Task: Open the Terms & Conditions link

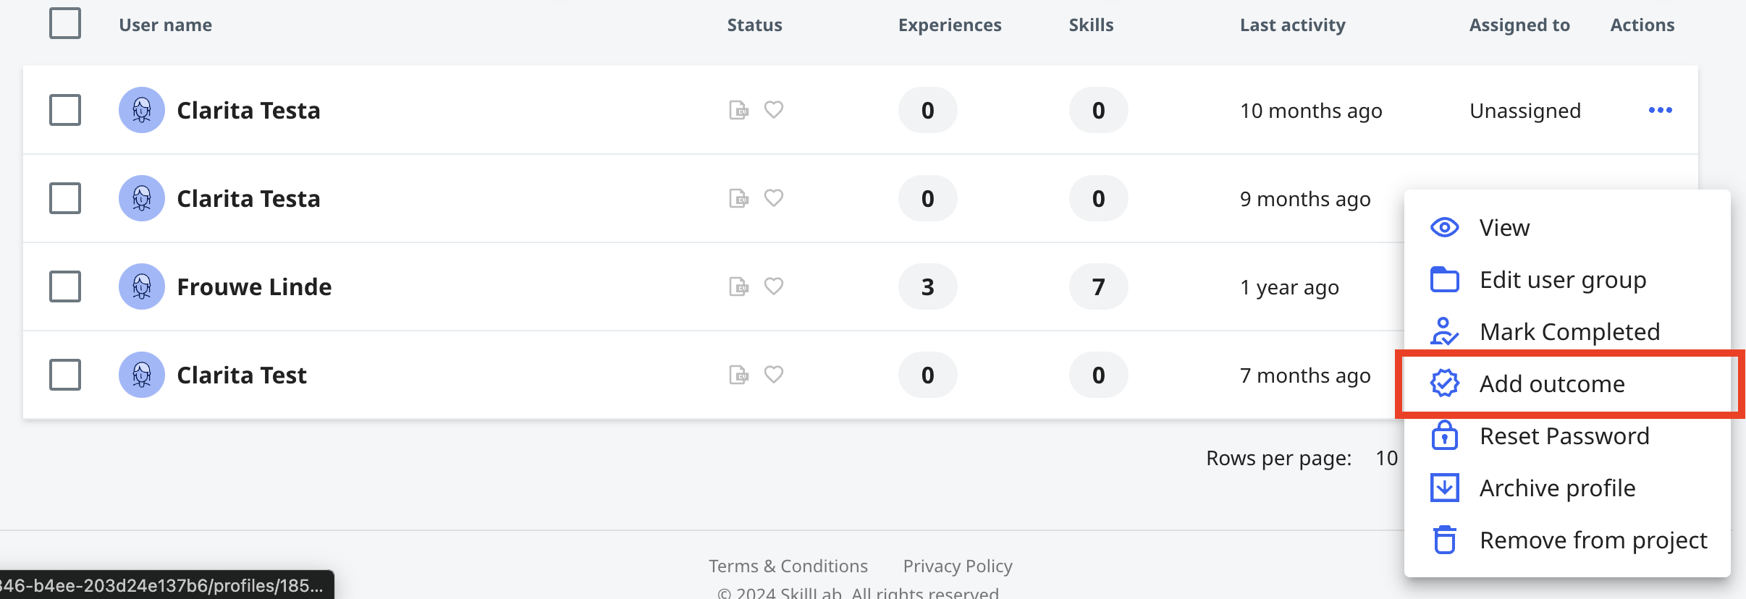Action: tap(788, 566)
